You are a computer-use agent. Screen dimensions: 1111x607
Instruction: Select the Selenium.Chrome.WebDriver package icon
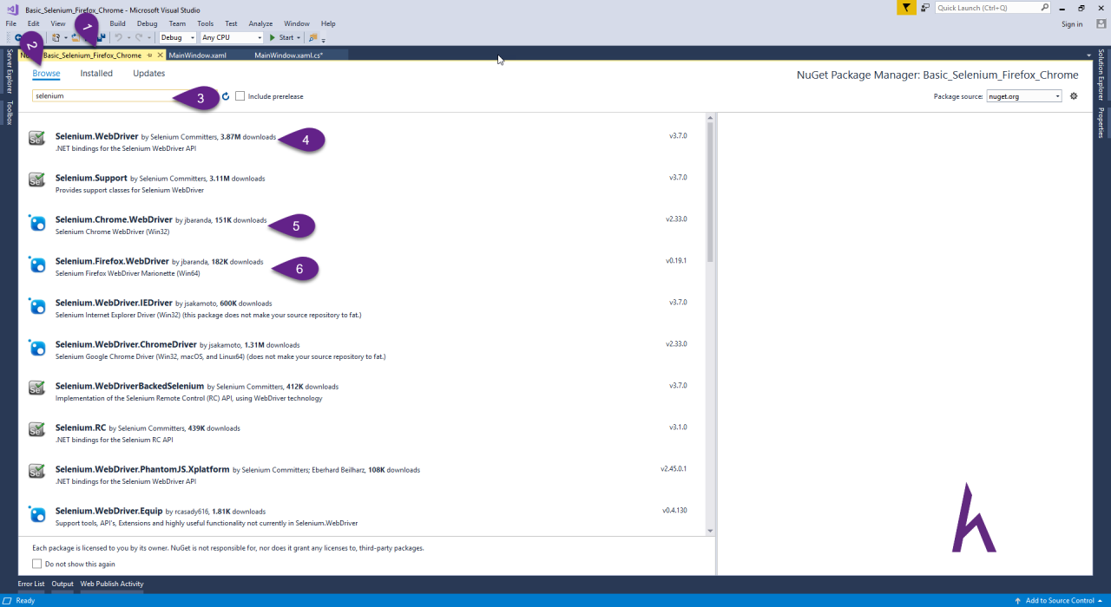pos(36,222)
